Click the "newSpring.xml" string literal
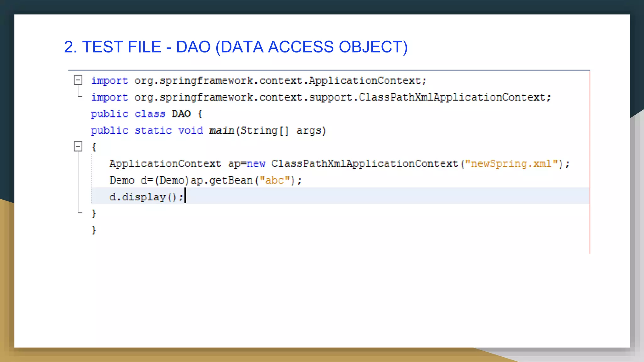This screenshot has width=644, height=362. tap(511, 164)
